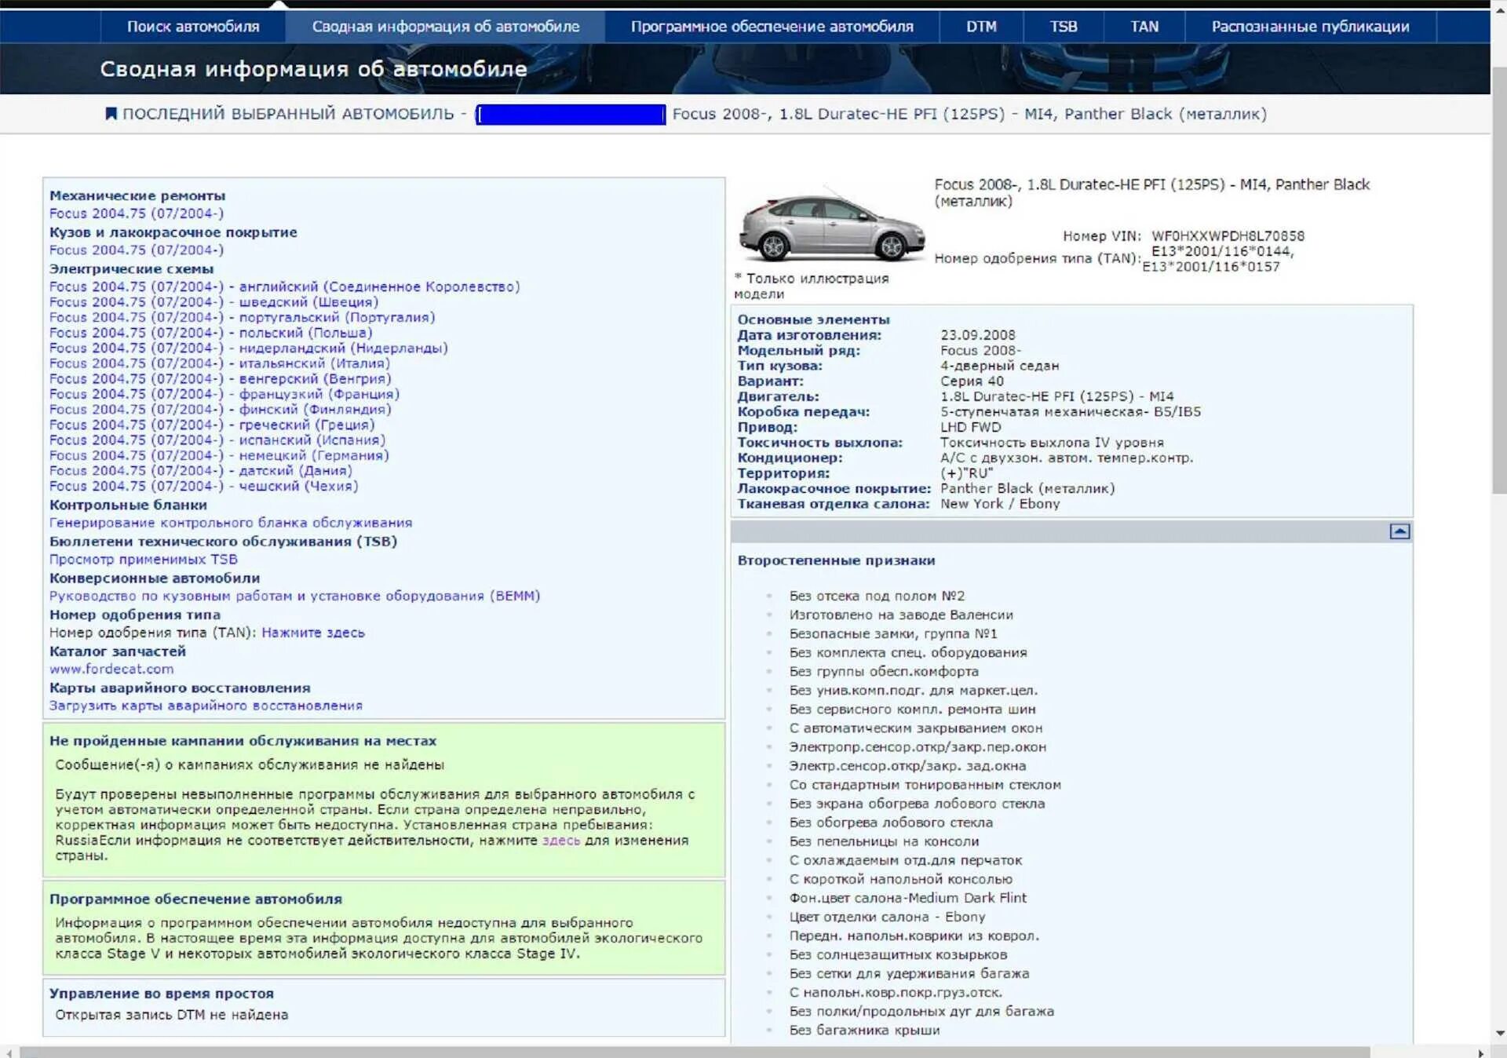Open the DTM tab

tap(980, 27)
